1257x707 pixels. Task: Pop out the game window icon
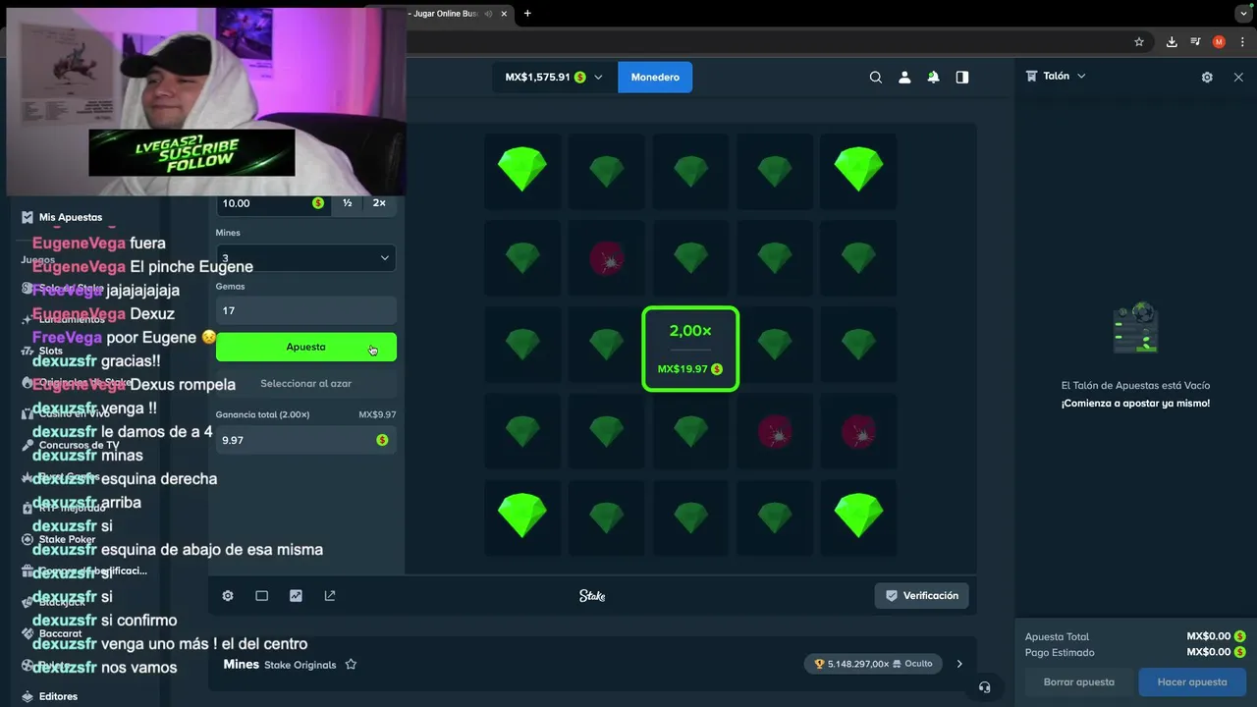pyautogui.click(x=330, y=596)
